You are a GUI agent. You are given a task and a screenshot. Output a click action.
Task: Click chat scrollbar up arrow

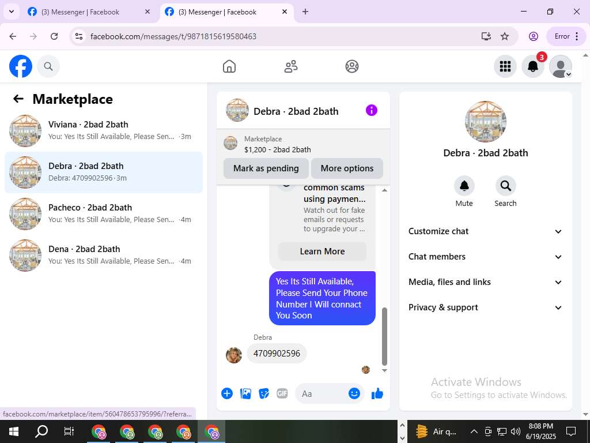(x=384, y=190)
